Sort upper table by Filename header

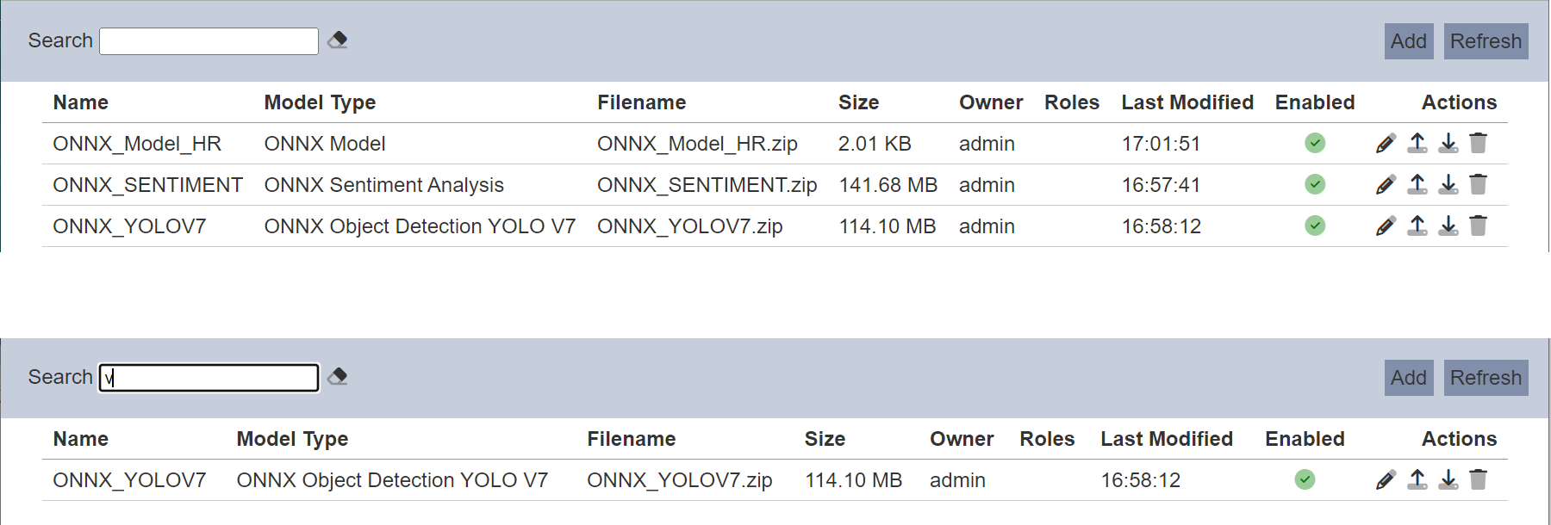click(x=642, y=102)
